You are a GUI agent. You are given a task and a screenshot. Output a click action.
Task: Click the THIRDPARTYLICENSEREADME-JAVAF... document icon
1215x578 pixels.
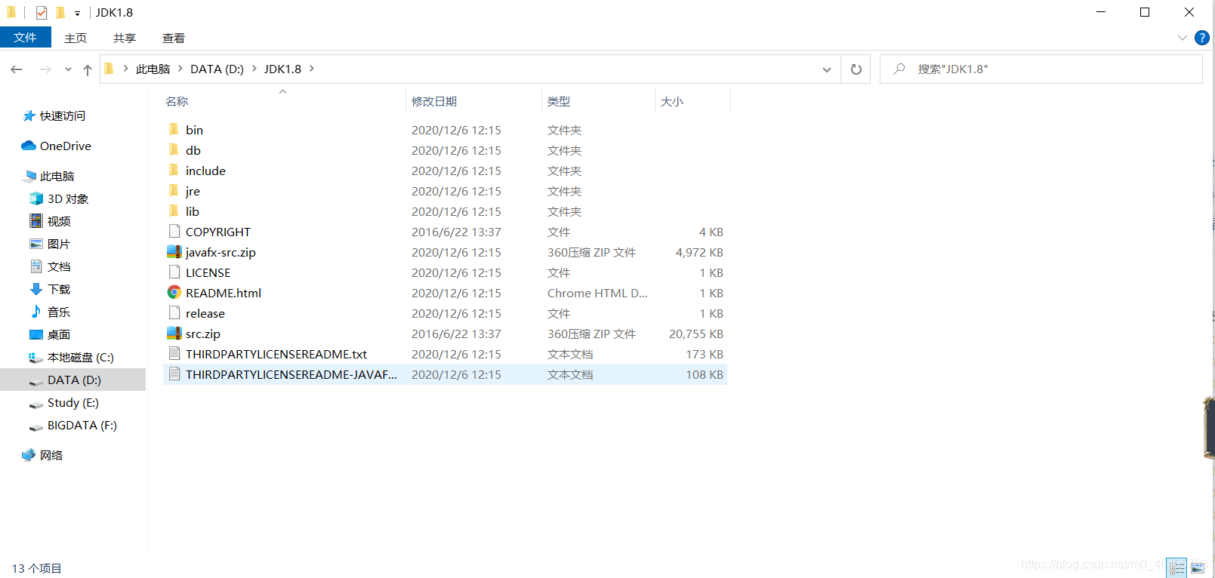[174, 374]
